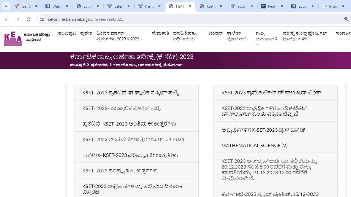
Task: Open ಅಭ್ಯರ್ಥಿಗಳಿಗೆ K-SET-2023 ಡ್ರೆಸ್ ಕೋಡ್ link
Action: coord(263,130)
